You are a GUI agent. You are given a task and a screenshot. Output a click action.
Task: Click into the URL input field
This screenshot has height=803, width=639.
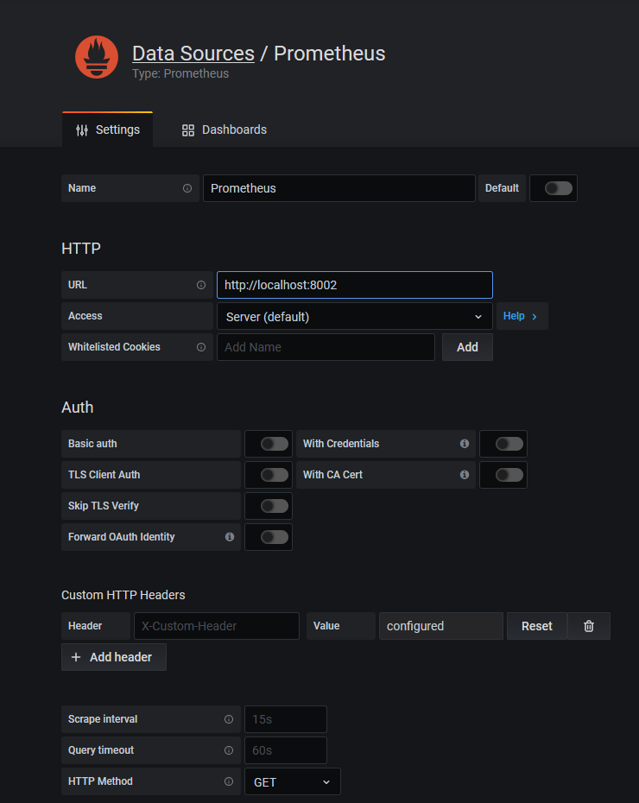pyautogui.click(x=355, y=285)
